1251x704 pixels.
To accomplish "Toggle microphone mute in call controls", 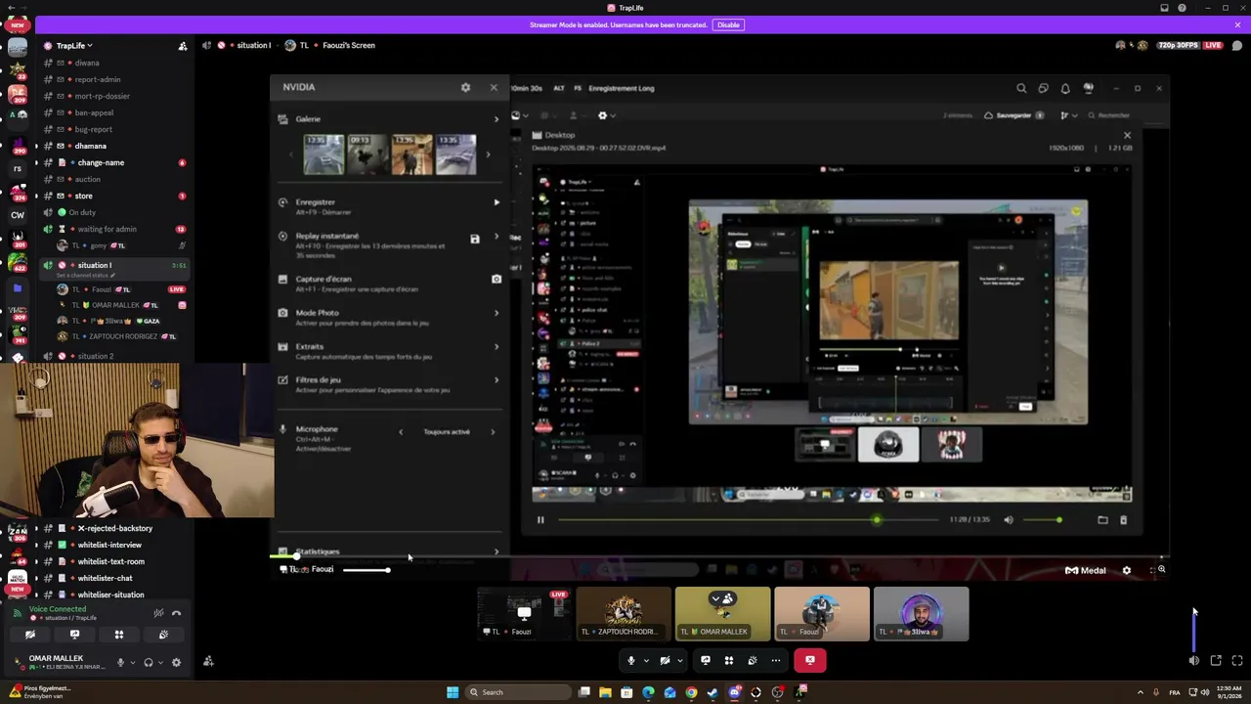I will (631, 661).
